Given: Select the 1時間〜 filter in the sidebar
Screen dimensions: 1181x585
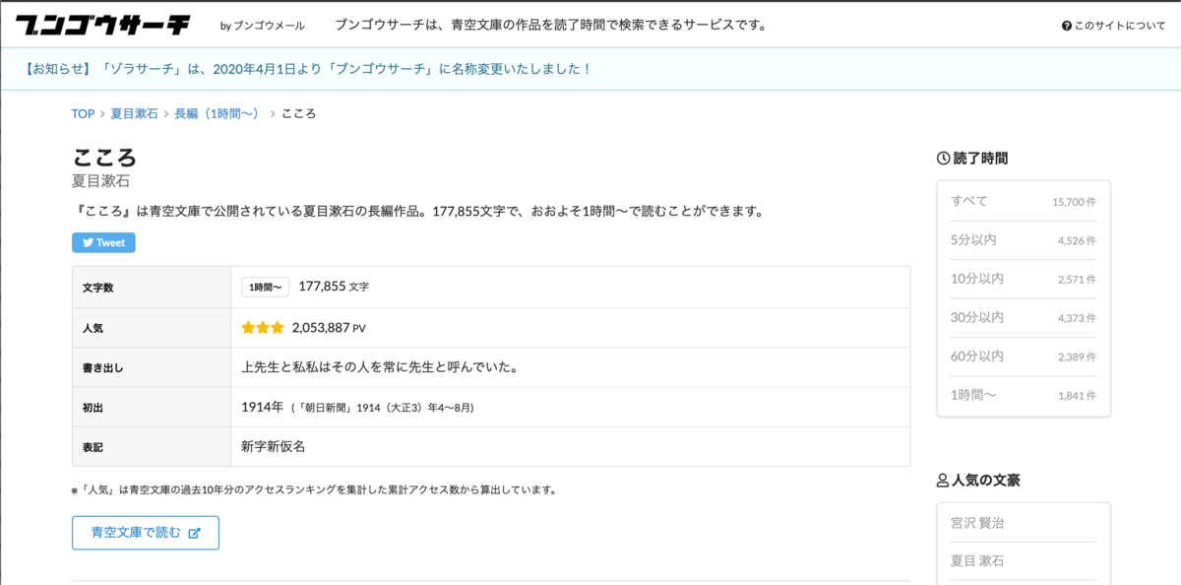Looking at the screenshot, I should click(x=1024, y=395).
